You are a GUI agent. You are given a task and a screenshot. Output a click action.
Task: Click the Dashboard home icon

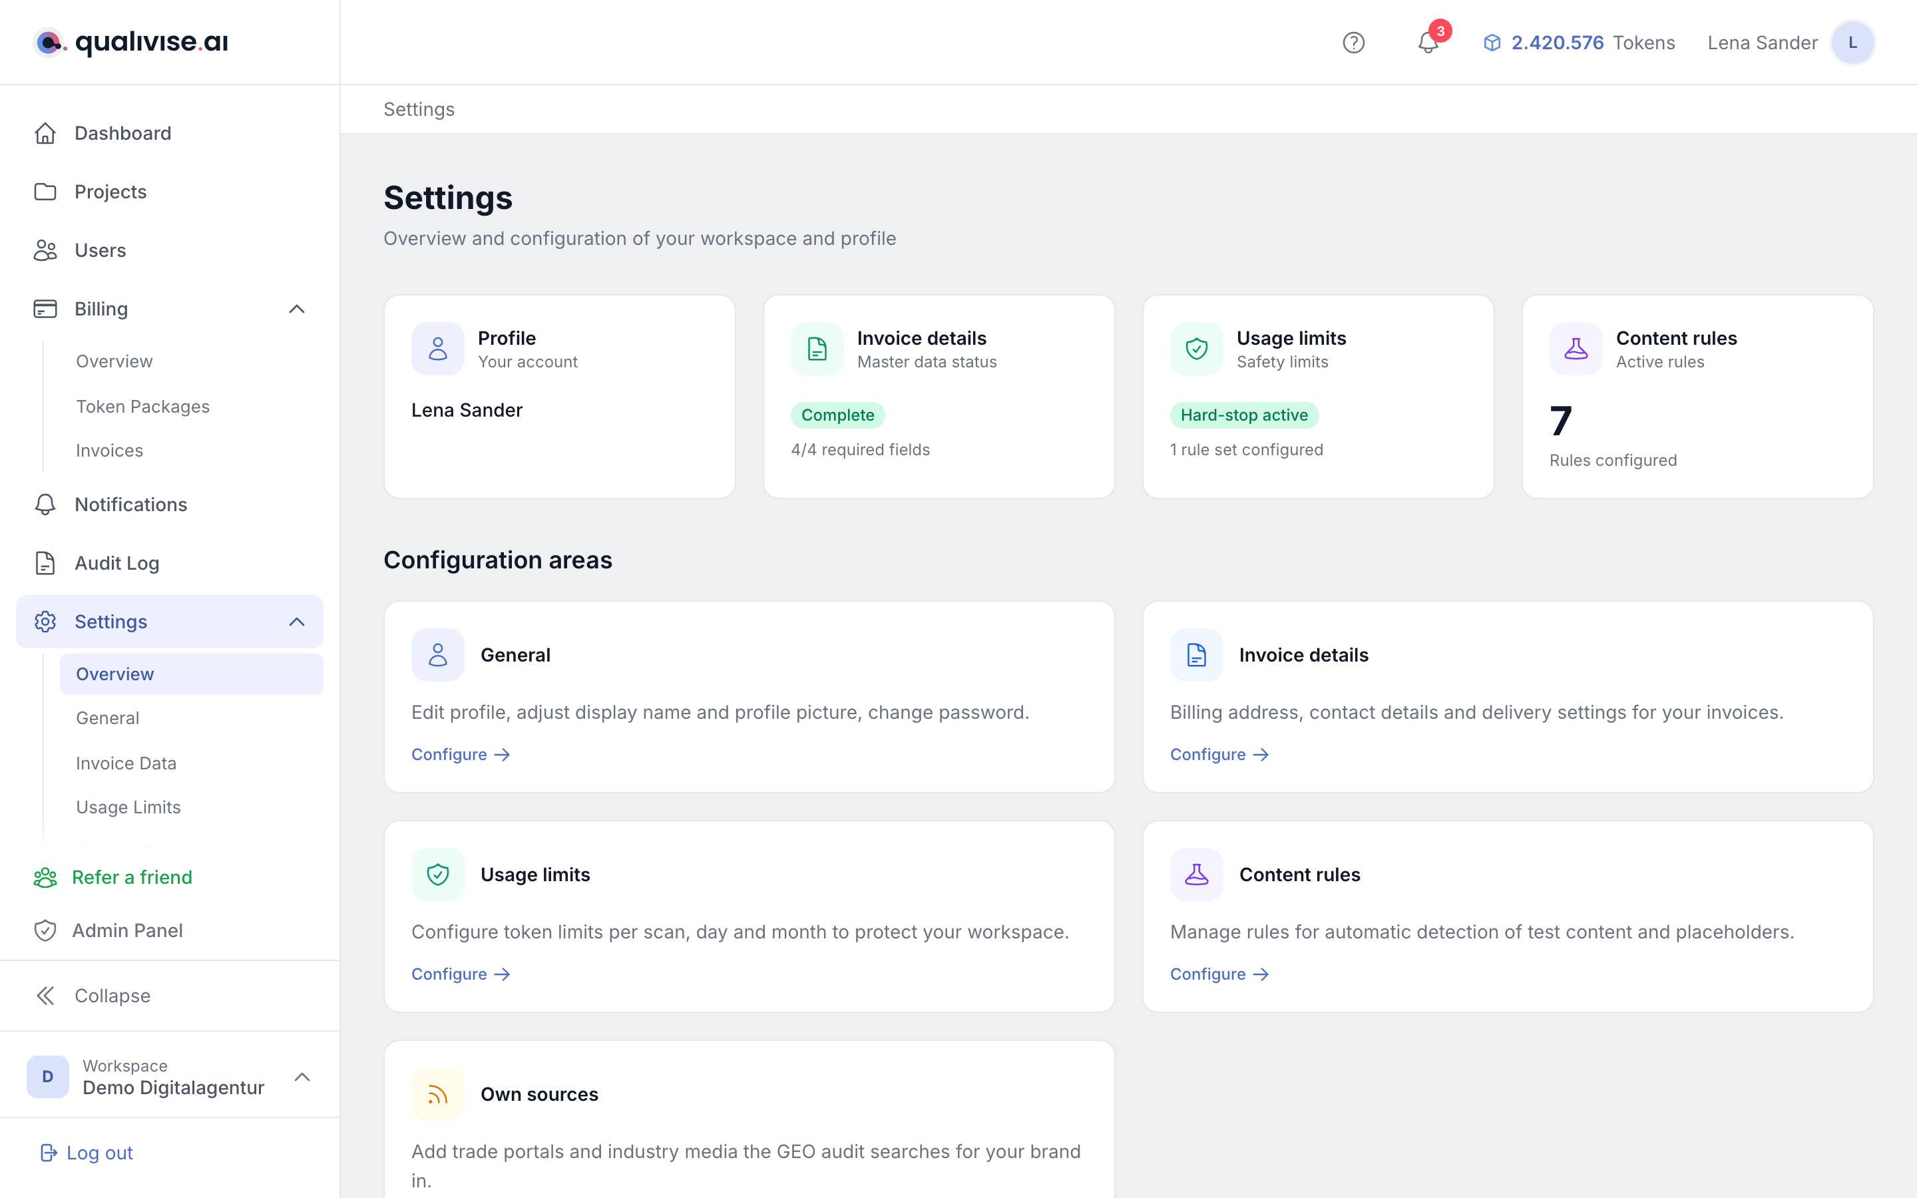click(x=45, y=133)
